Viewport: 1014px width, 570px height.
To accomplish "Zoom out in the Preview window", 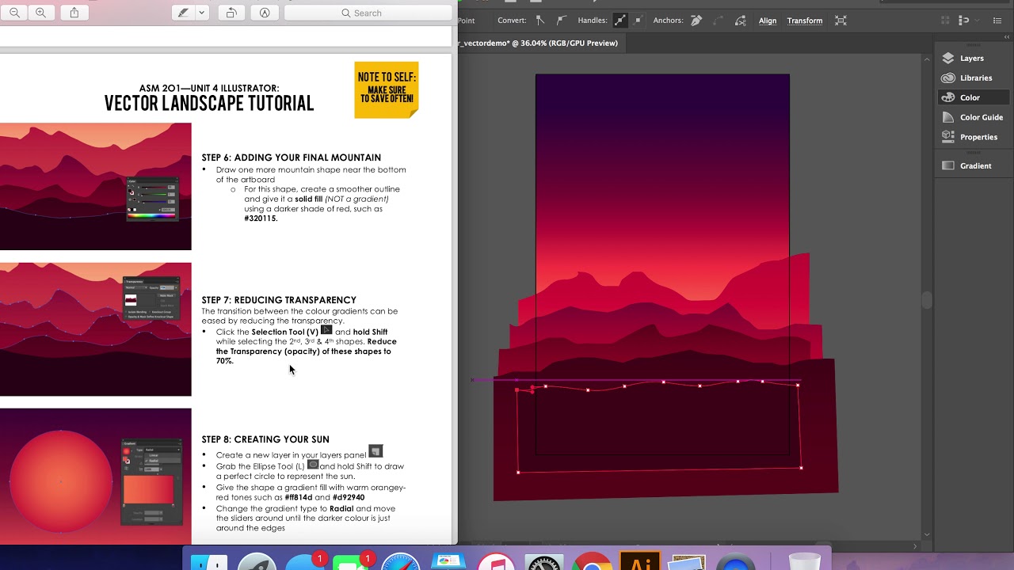I will click(14, 13).
